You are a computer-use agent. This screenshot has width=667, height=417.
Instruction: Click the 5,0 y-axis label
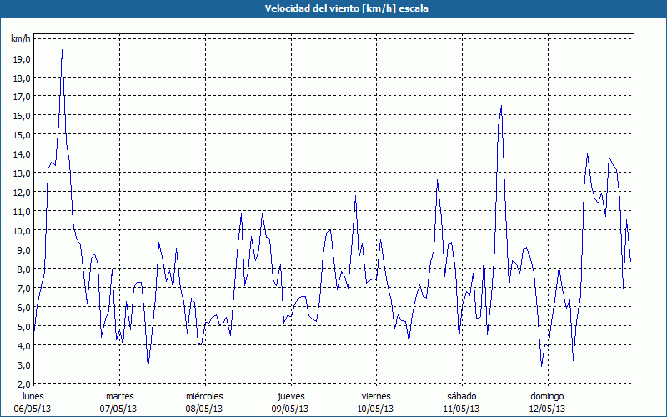23,326
